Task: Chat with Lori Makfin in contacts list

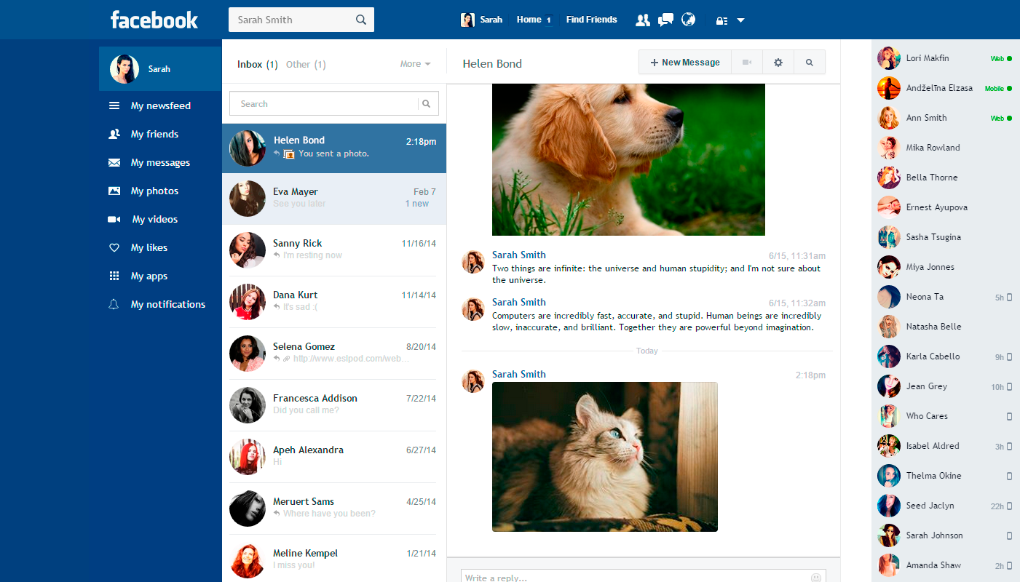Action: click(944, 58)
